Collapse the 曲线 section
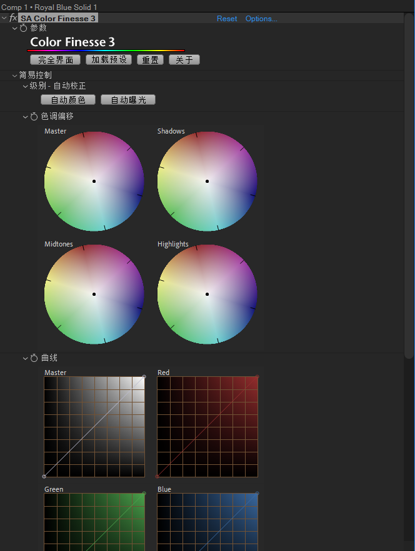This screenshot has height=551, width=415. [x=26, y=358]
